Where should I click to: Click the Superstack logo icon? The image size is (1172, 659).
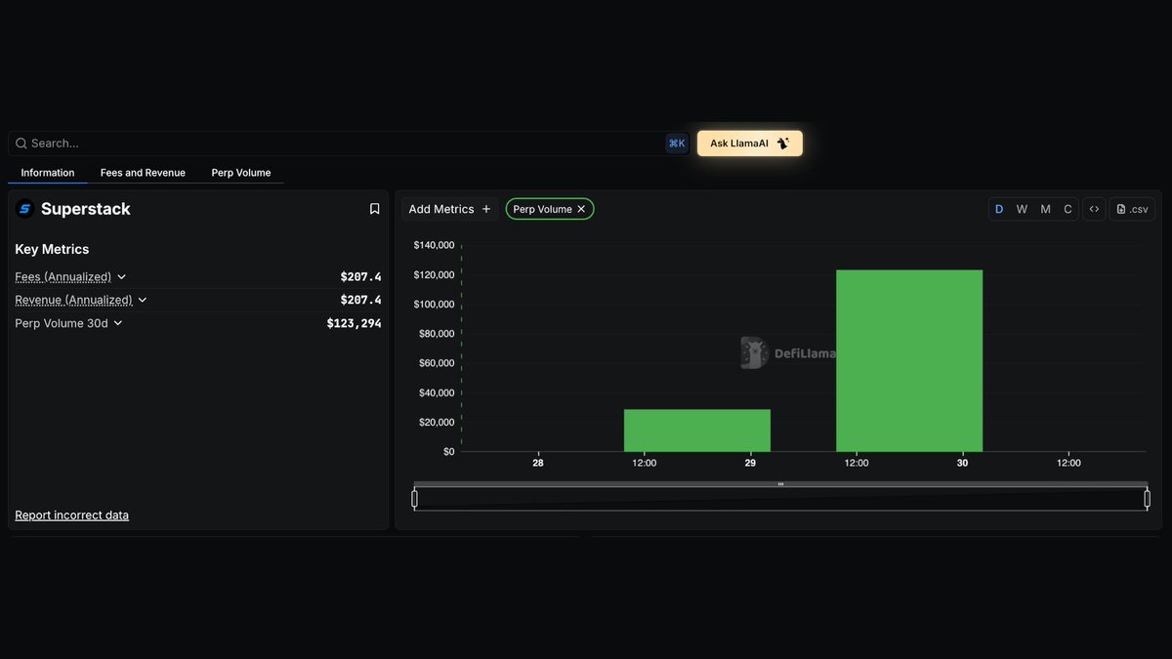pos(24,209)
